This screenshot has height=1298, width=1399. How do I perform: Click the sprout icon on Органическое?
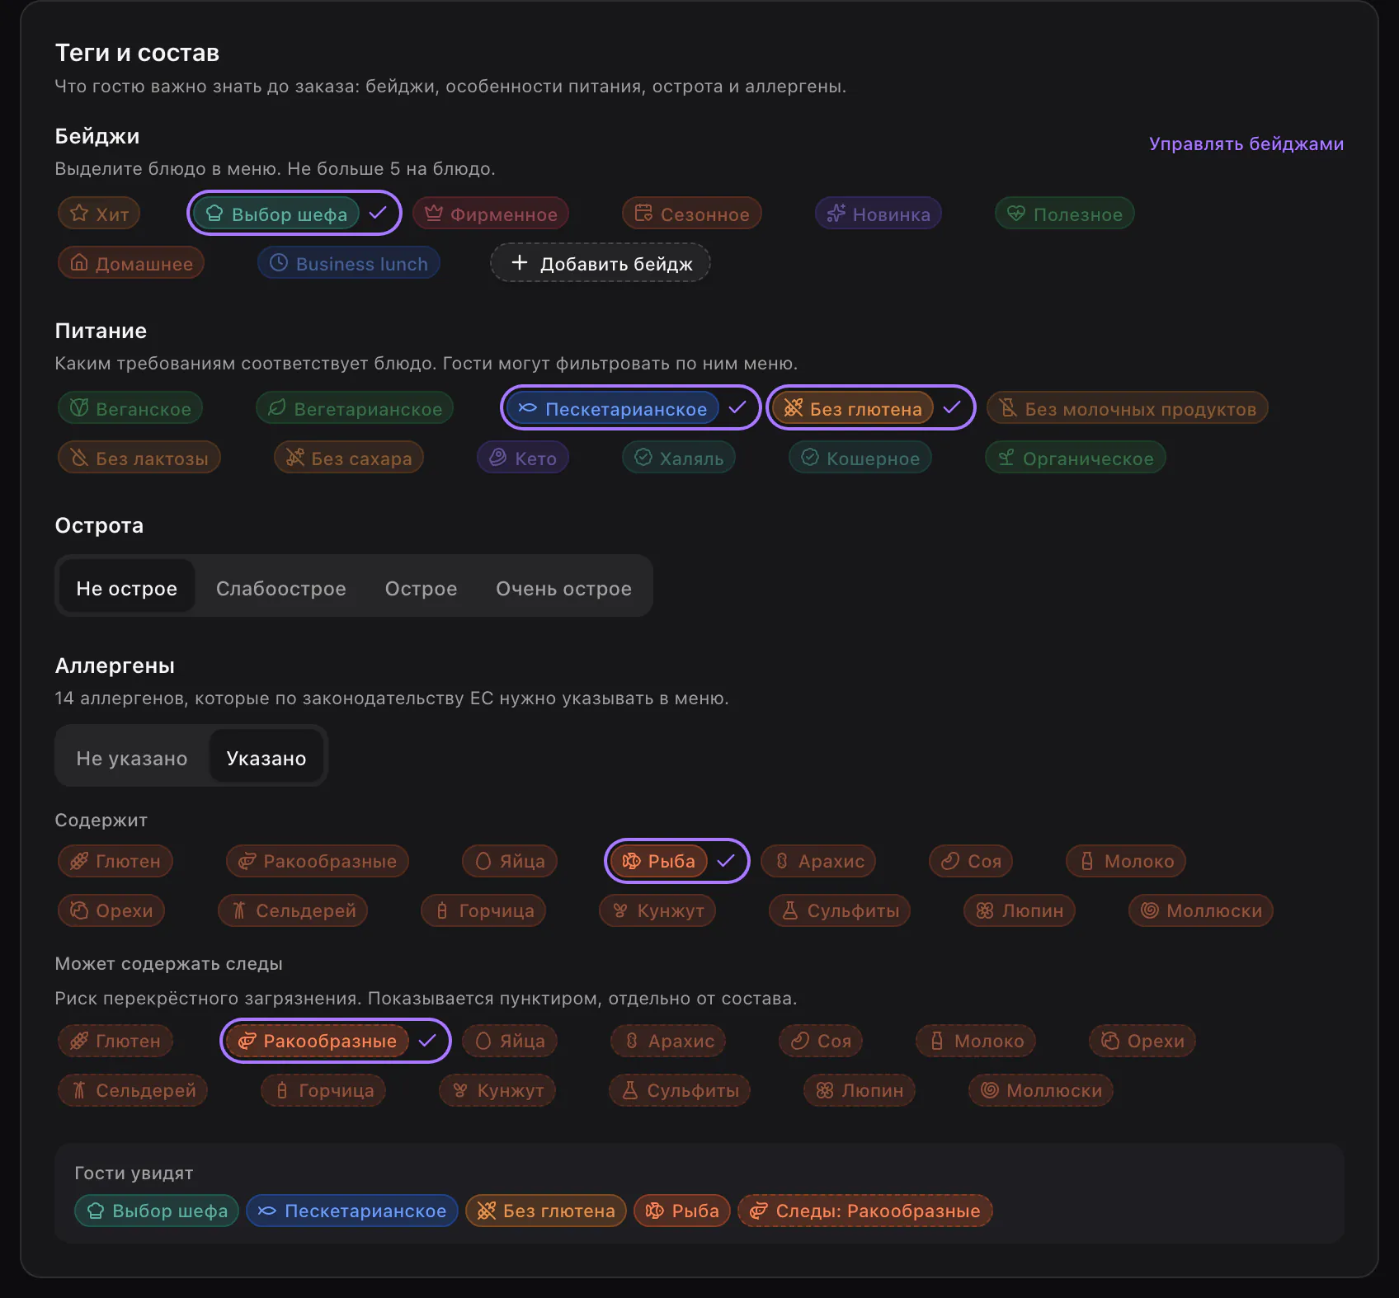pyautogui.click(x=1006, y=458)
